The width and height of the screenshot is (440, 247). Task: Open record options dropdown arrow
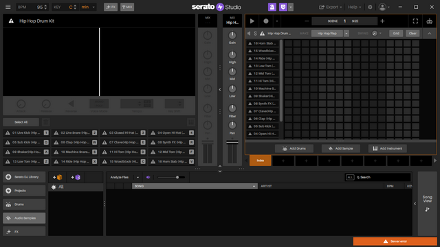(276, 21)
